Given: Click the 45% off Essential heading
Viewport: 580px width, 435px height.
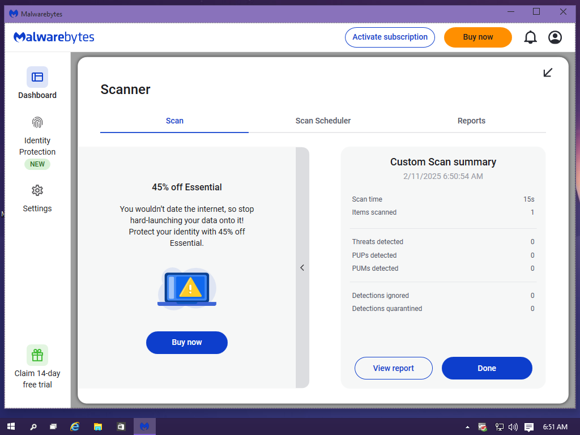Looking at the screenshot, I should [187, 187].
